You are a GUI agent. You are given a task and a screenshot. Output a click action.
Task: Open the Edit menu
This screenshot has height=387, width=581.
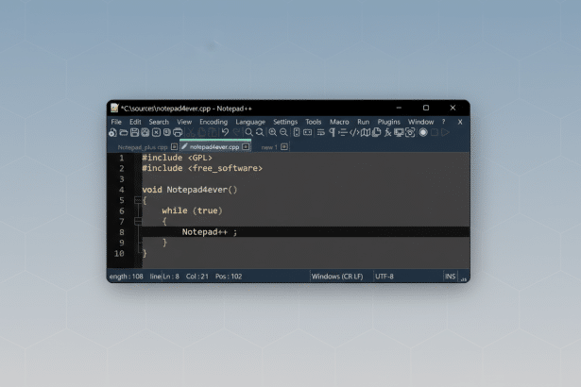[x=135, y=122]
